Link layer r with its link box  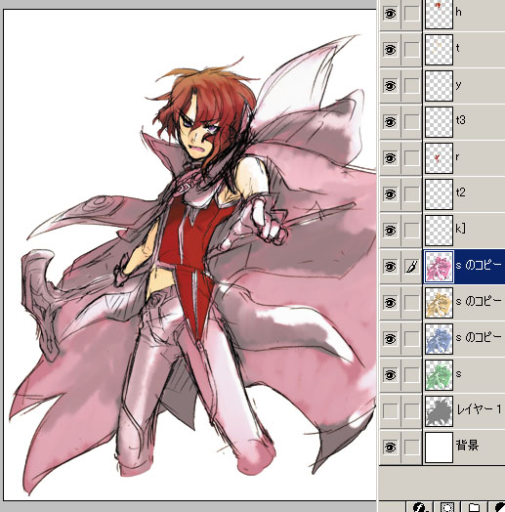(x=411, y=158)
